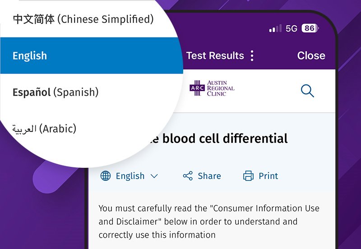
Task: Click the Print label
Action: (268, 176)
